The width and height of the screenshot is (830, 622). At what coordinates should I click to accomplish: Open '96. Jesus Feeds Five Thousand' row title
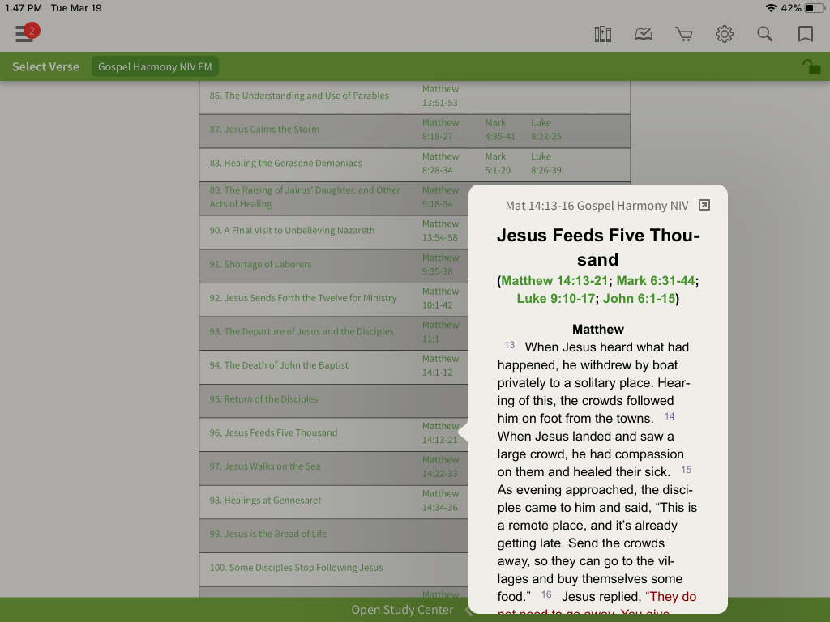coord(273,433)
